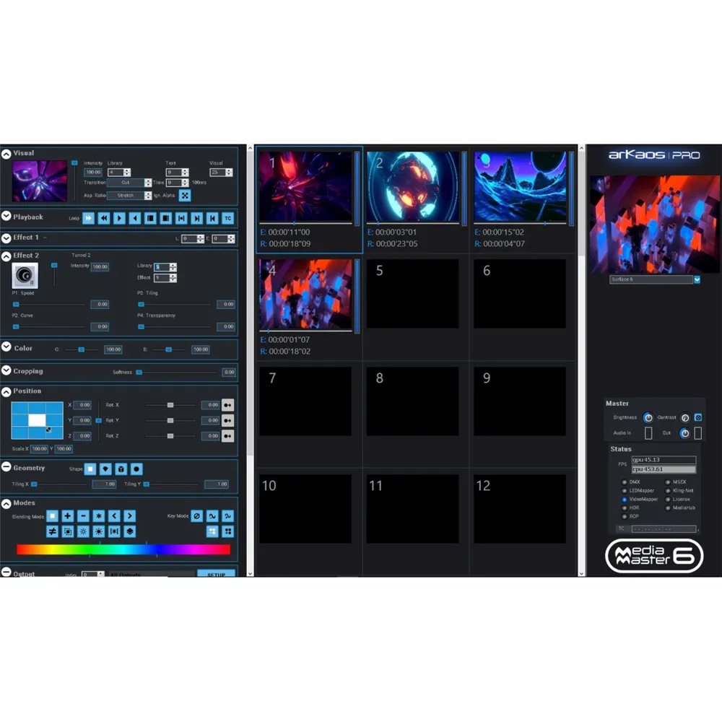Toggle the DMX status indicator
The height and width of the screenshot is (722, 722).
pos(625,482)
